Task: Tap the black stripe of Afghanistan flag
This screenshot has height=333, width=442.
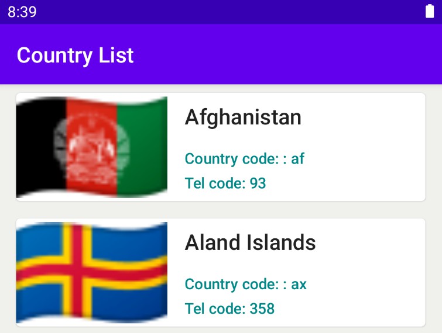Action: (41, 146)
